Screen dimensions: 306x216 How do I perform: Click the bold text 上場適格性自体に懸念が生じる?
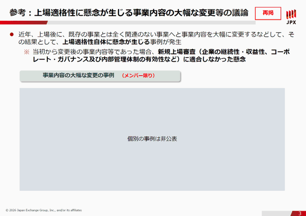(106, 42)
